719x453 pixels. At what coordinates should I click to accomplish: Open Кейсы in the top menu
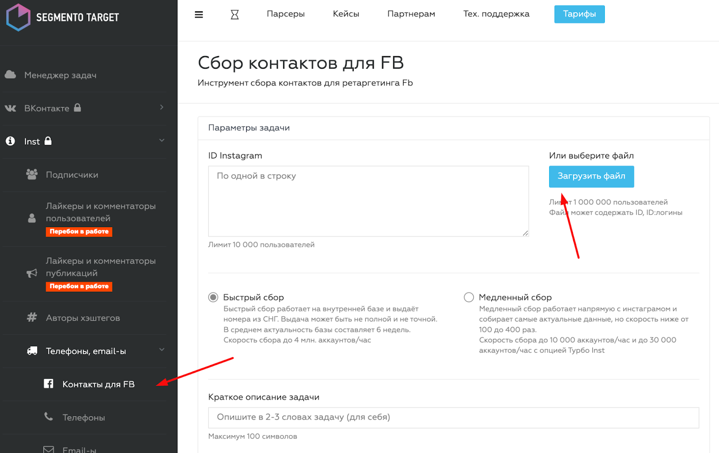pyautogui.click(x=346, y=14)
